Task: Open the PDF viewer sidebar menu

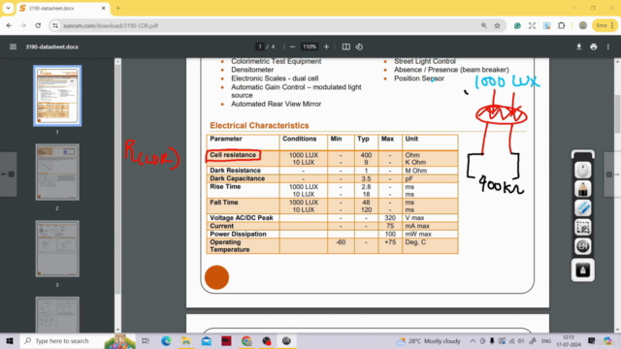Action: click(13, 47)
